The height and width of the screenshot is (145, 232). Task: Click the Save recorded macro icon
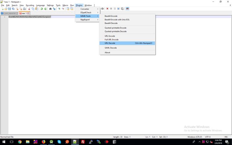tap(122, 9)
